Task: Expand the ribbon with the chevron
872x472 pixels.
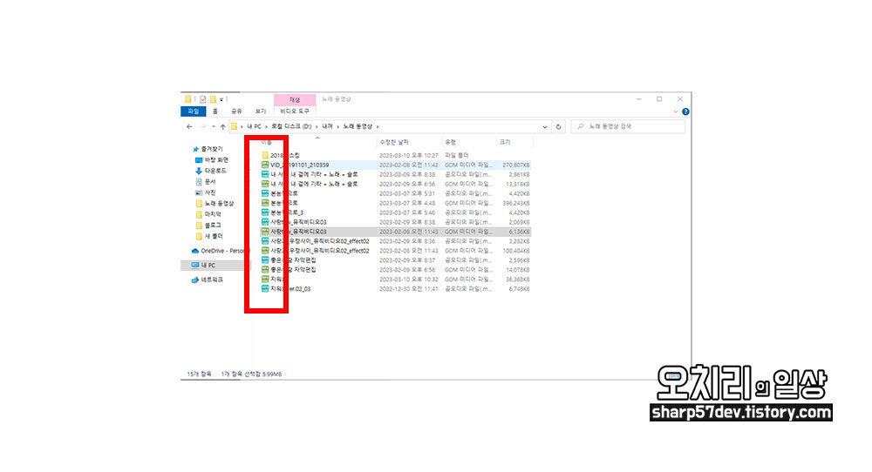Action: 676,111
